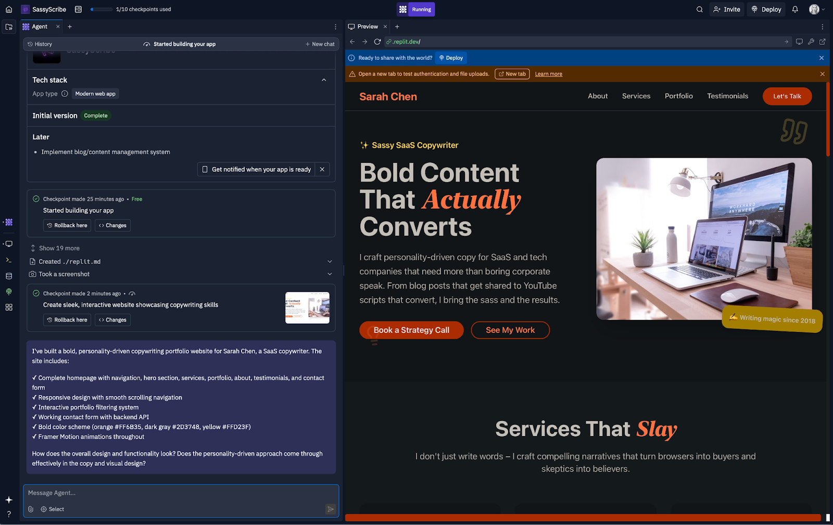Click the checkpoints usage progress bar
The height and width of the screenshot is (525, 833).
click(x=100, y=9)
